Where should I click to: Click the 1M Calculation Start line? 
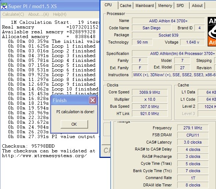(x=55, y=22)
